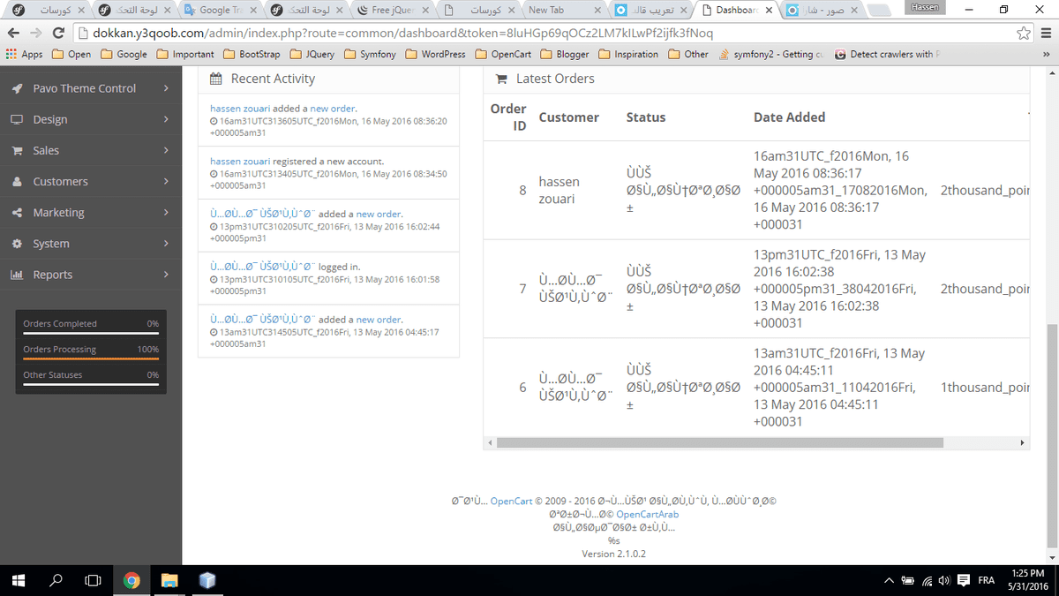Click the Marketing share icon
Screen dimensions: 1059x596
(x=17, y=213)
